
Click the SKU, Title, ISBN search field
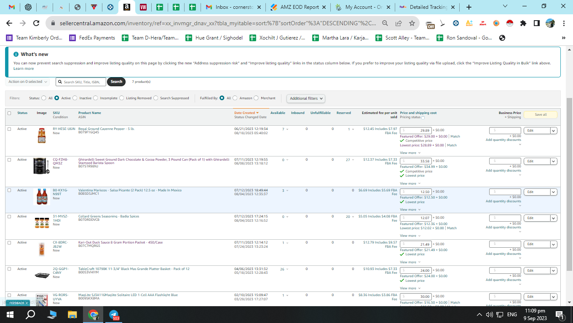[81, 82]
